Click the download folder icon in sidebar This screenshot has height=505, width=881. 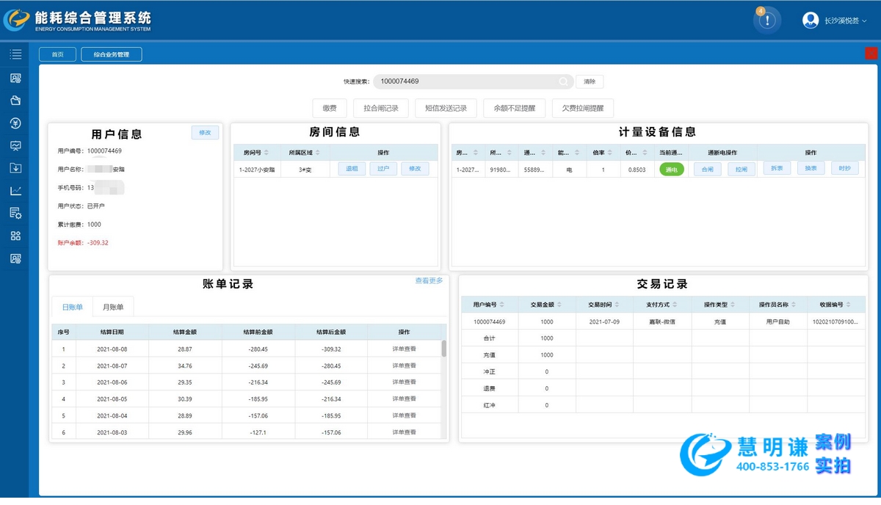15,168
